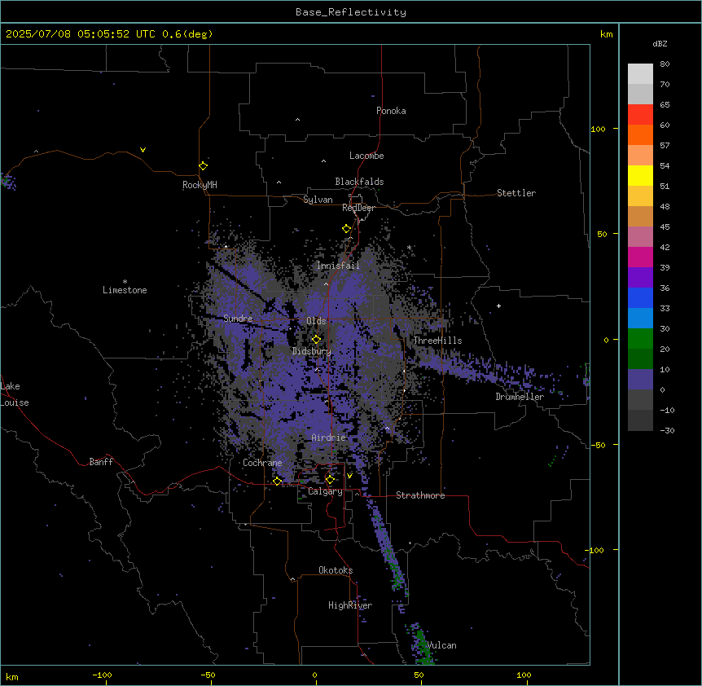Select the Cochrane map label

[x=262, y=463]
